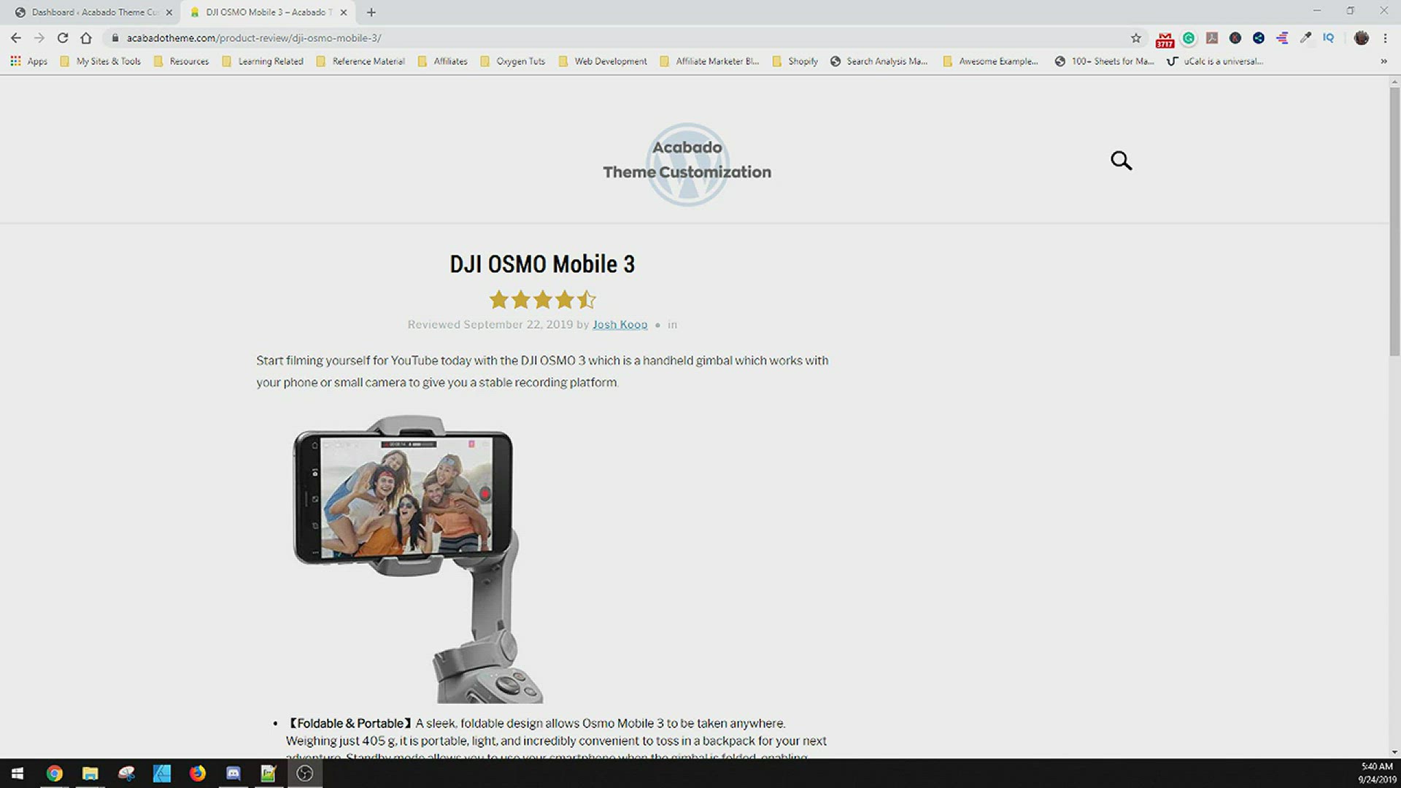Reload the current page
This screenshot has height=788, width=1401.
click(x=63, y=38)
